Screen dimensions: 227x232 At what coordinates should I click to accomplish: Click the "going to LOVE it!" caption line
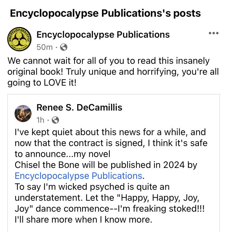42,83
